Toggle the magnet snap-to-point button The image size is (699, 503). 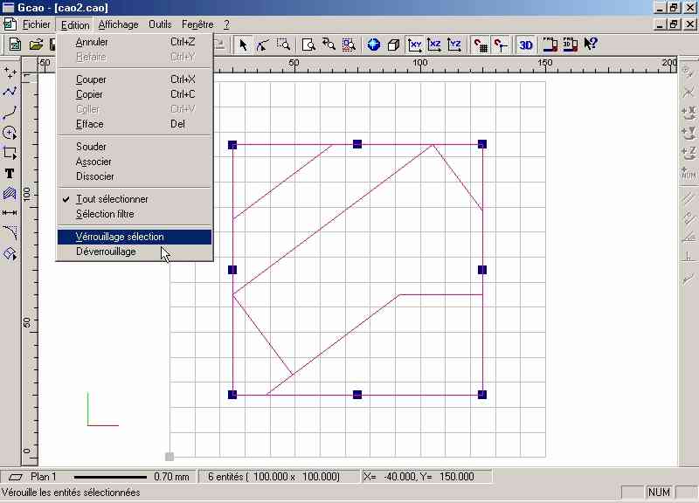[500, 45]
